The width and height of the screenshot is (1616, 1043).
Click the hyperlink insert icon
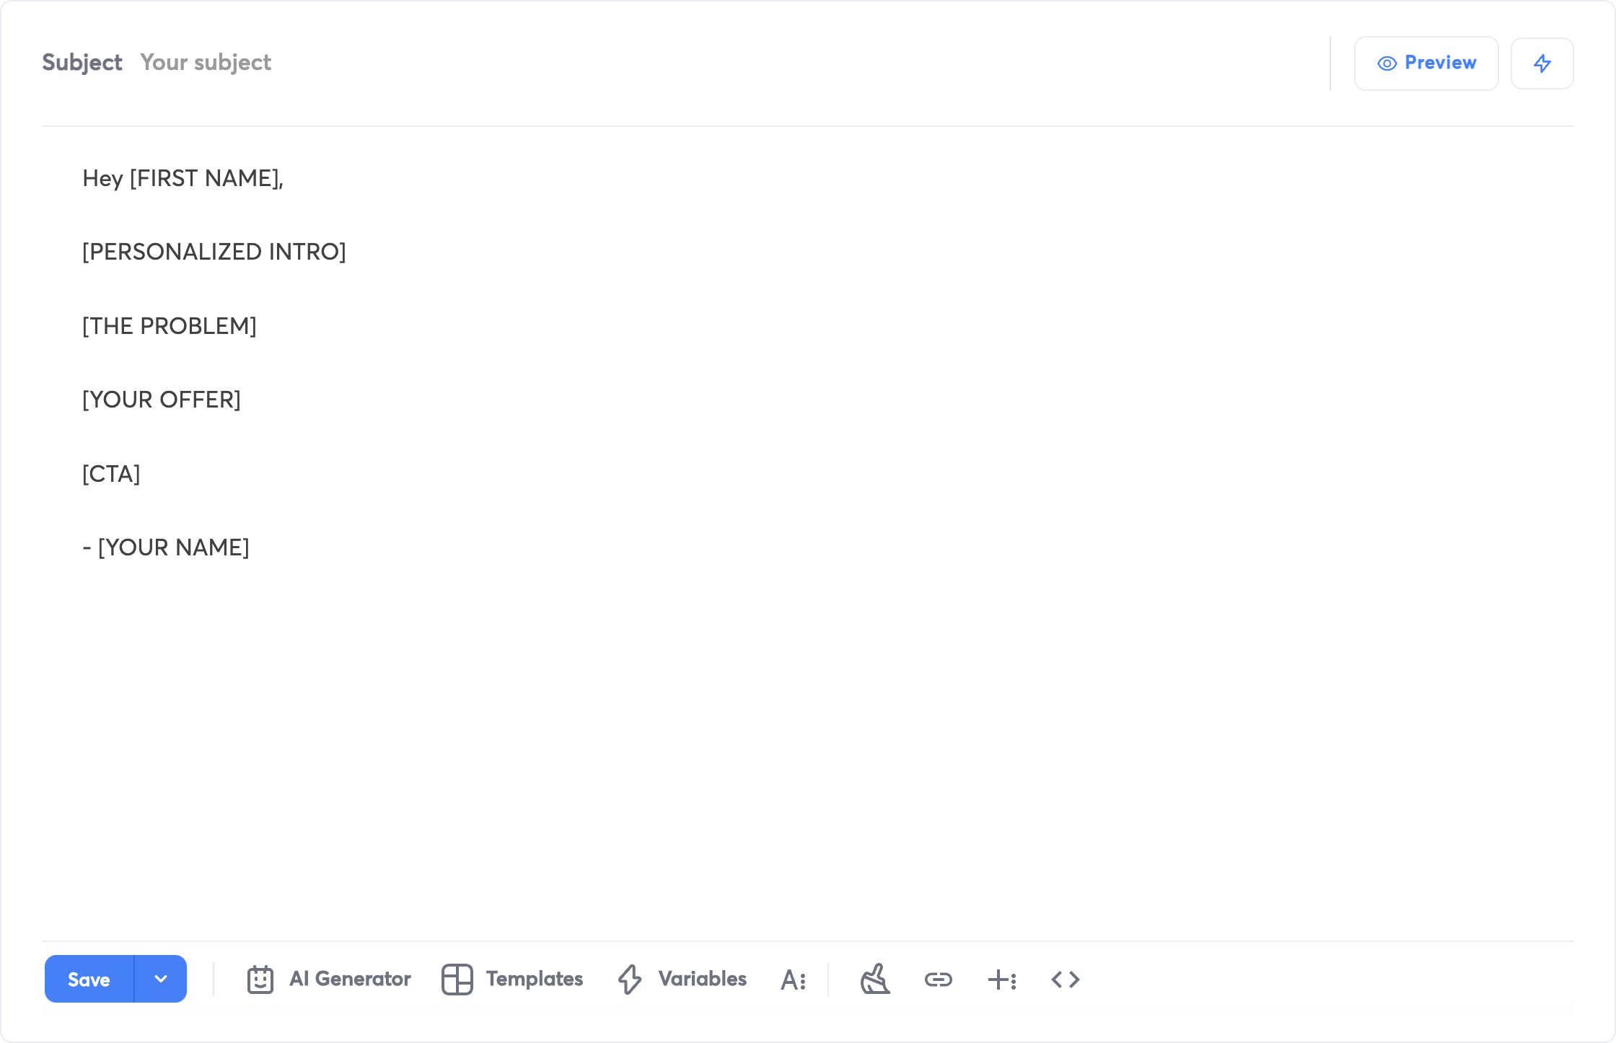tap(939, 980)
